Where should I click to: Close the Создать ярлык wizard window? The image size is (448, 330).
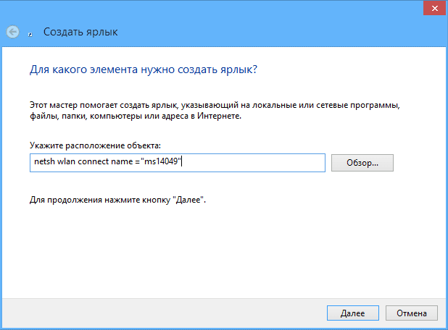click(x=434, y=8)
